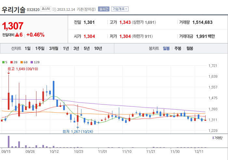Click the +0.46% change value
228x160 pixels.
(36, 35)
